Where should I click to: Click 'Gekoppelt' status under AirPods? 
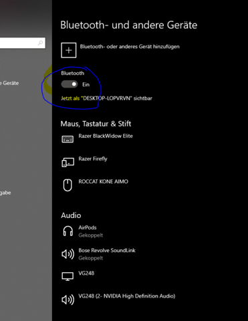coord(91,235)
